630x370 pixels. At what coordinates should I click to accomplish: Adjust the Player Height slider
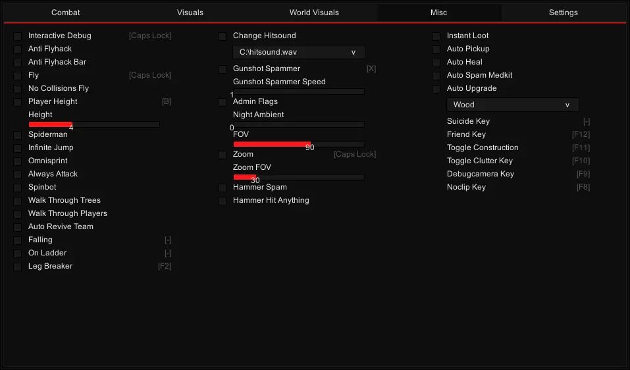pos(93,124)
